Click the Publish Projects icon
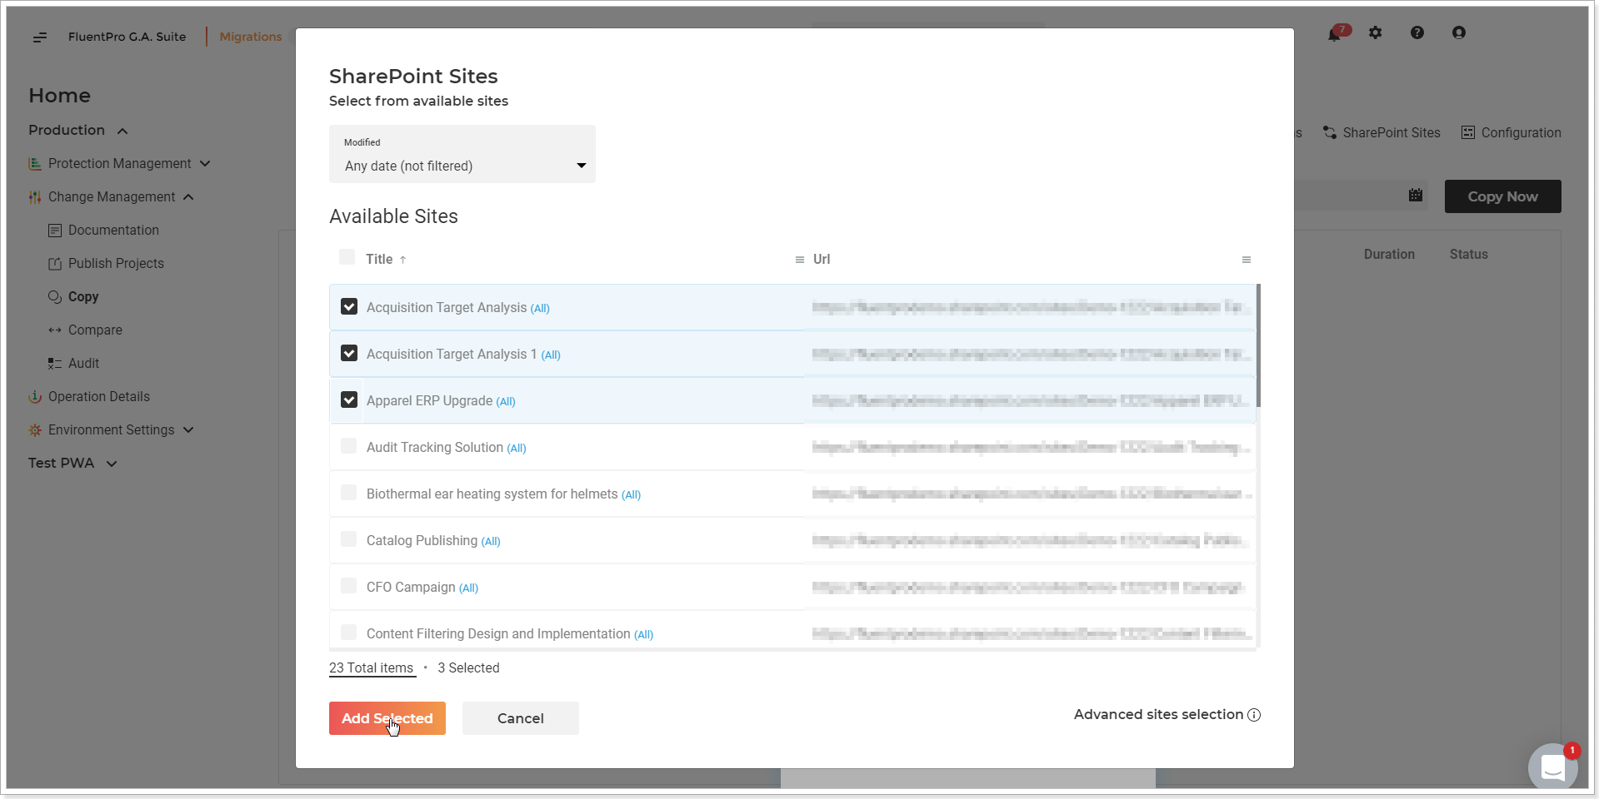Screen dimensions: 1599x799 [x=55, y=263]
